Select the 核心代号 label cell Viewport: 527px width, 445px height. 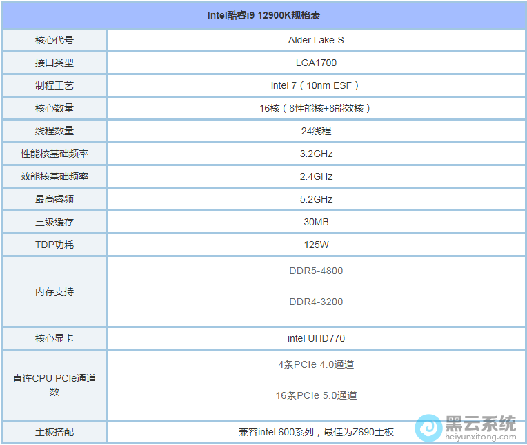pyautogui.click(x=54, y=40)
